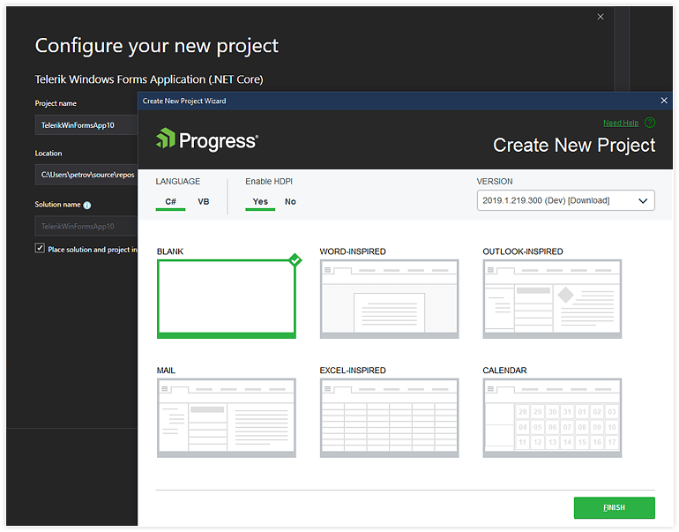Image resolution: width=679 pixels, height=532 pixels.
Task: Click the Finish button
Action: click(x=614, y=508)
